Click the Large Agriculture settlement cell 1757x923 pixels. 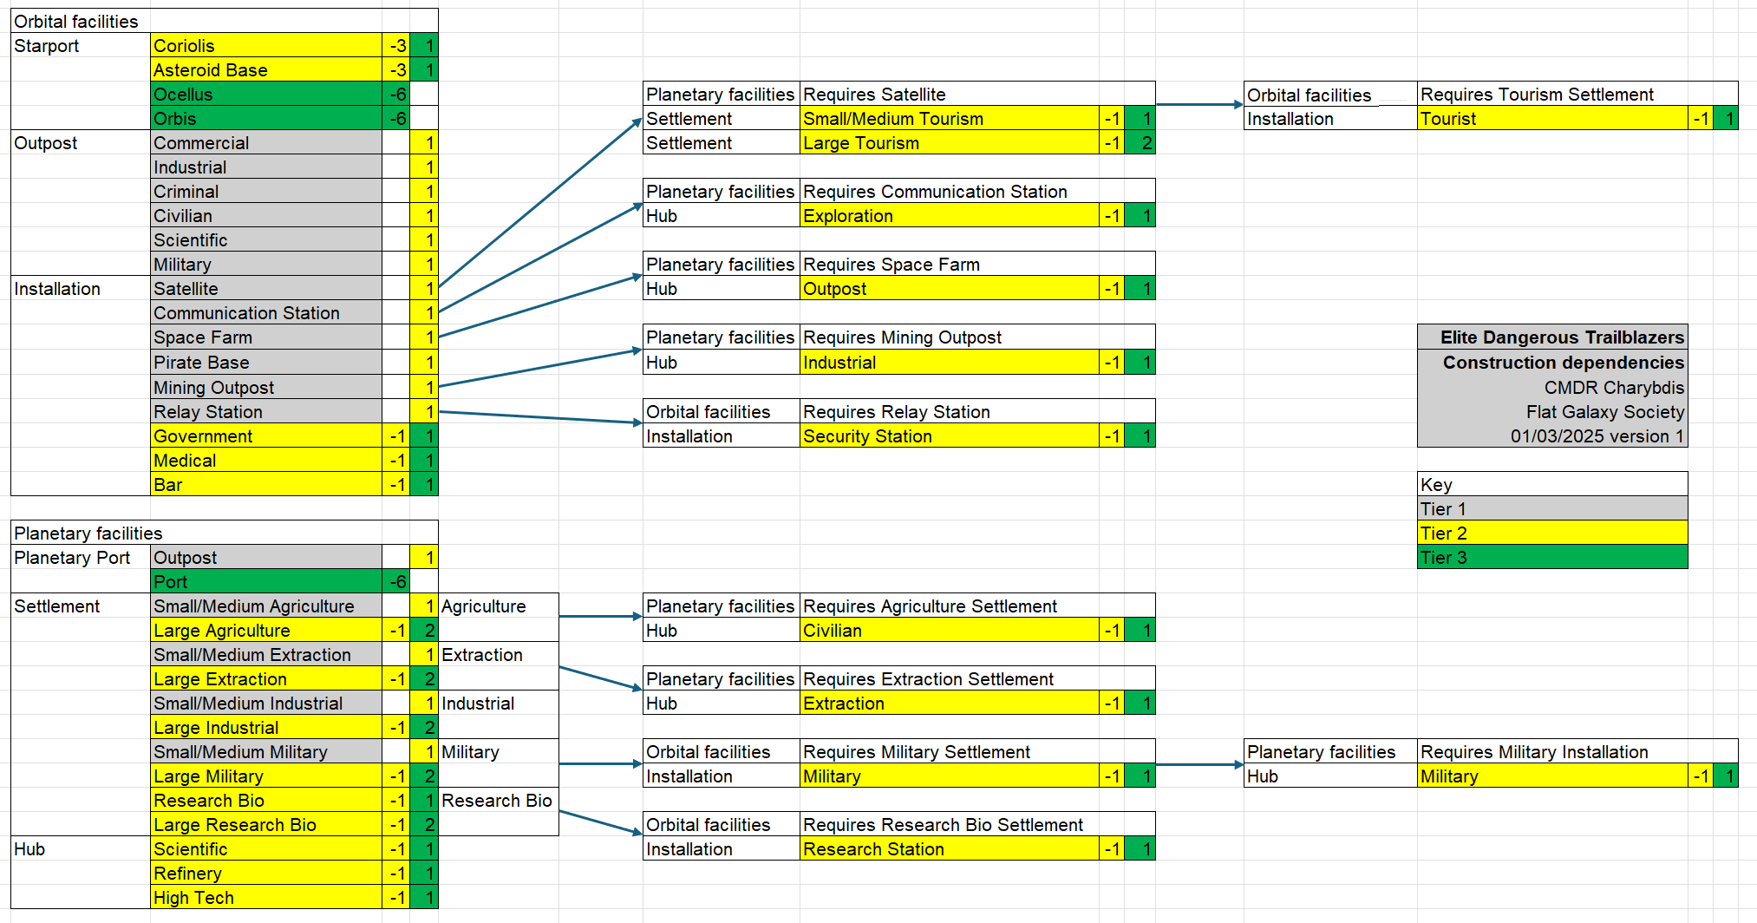266,630
